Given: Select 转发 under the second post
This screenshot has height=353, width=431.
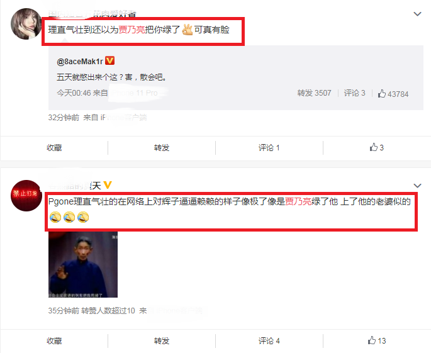Looking at the screenshot, I should tap(162, 341).
